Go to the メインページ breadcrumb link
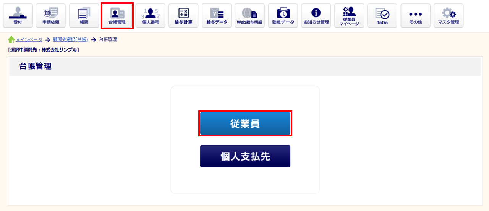 29,39
